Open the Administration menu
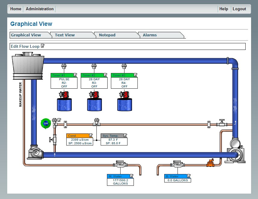This screenshot has height=199, width=258. (39, 9)
